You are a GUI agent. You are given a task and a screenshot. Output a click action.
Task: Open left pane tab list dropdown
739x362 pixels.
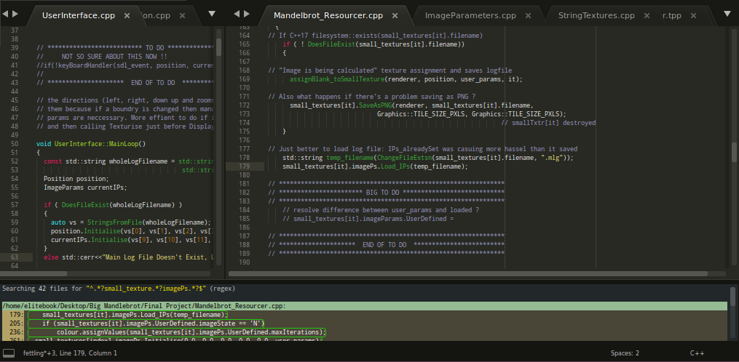(x=212, y=14)
